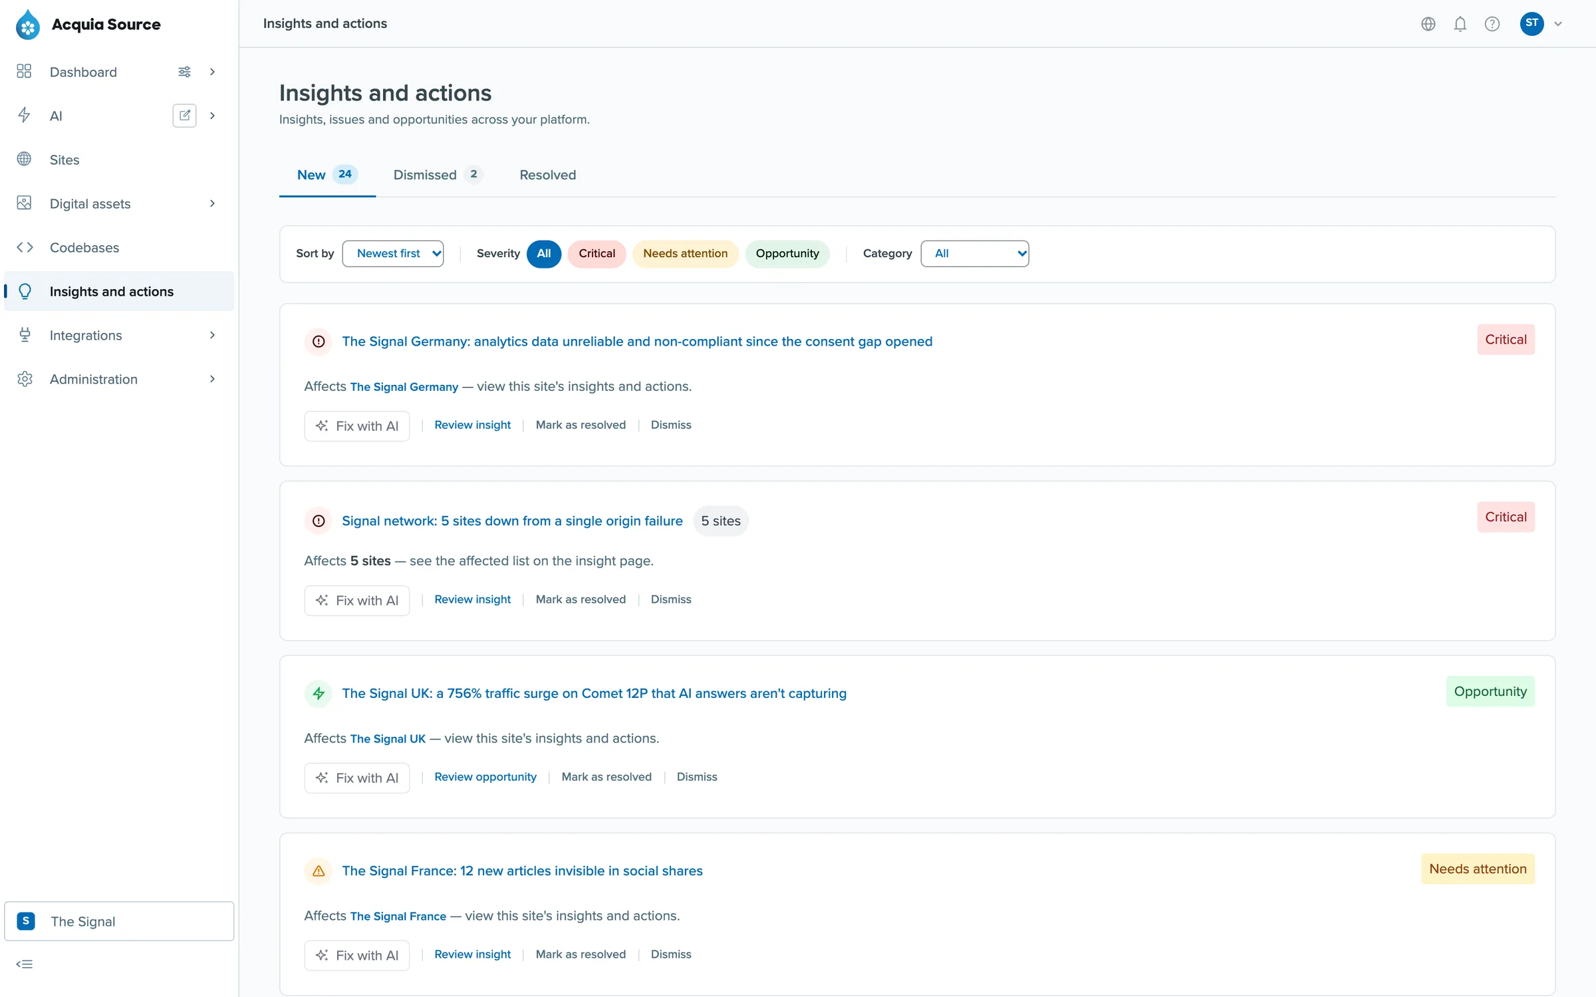Expand the Digital assets submenu chevron
Image resolution: width=1596 pixels, height=997 pixels.
(x=213, y=203)
